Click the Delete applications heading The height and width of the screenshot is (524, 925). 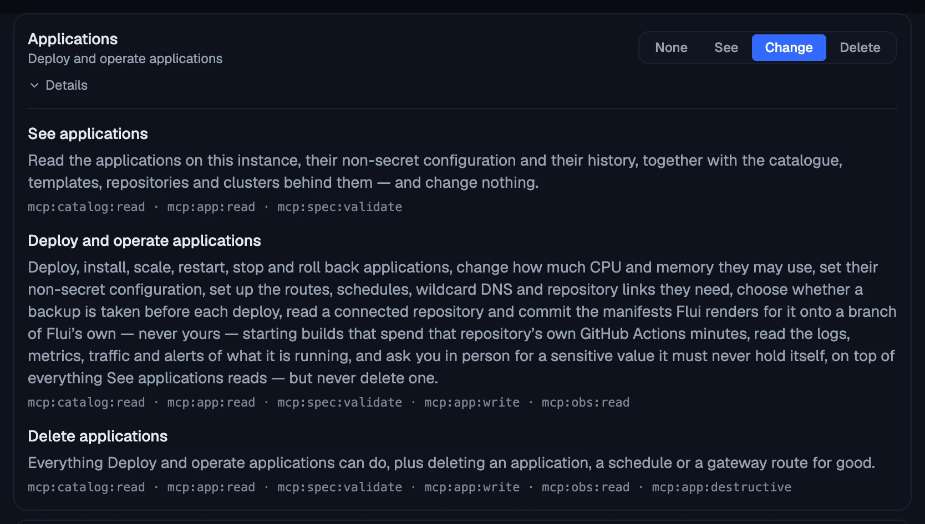pyautogui.click(x=98, y=436)
